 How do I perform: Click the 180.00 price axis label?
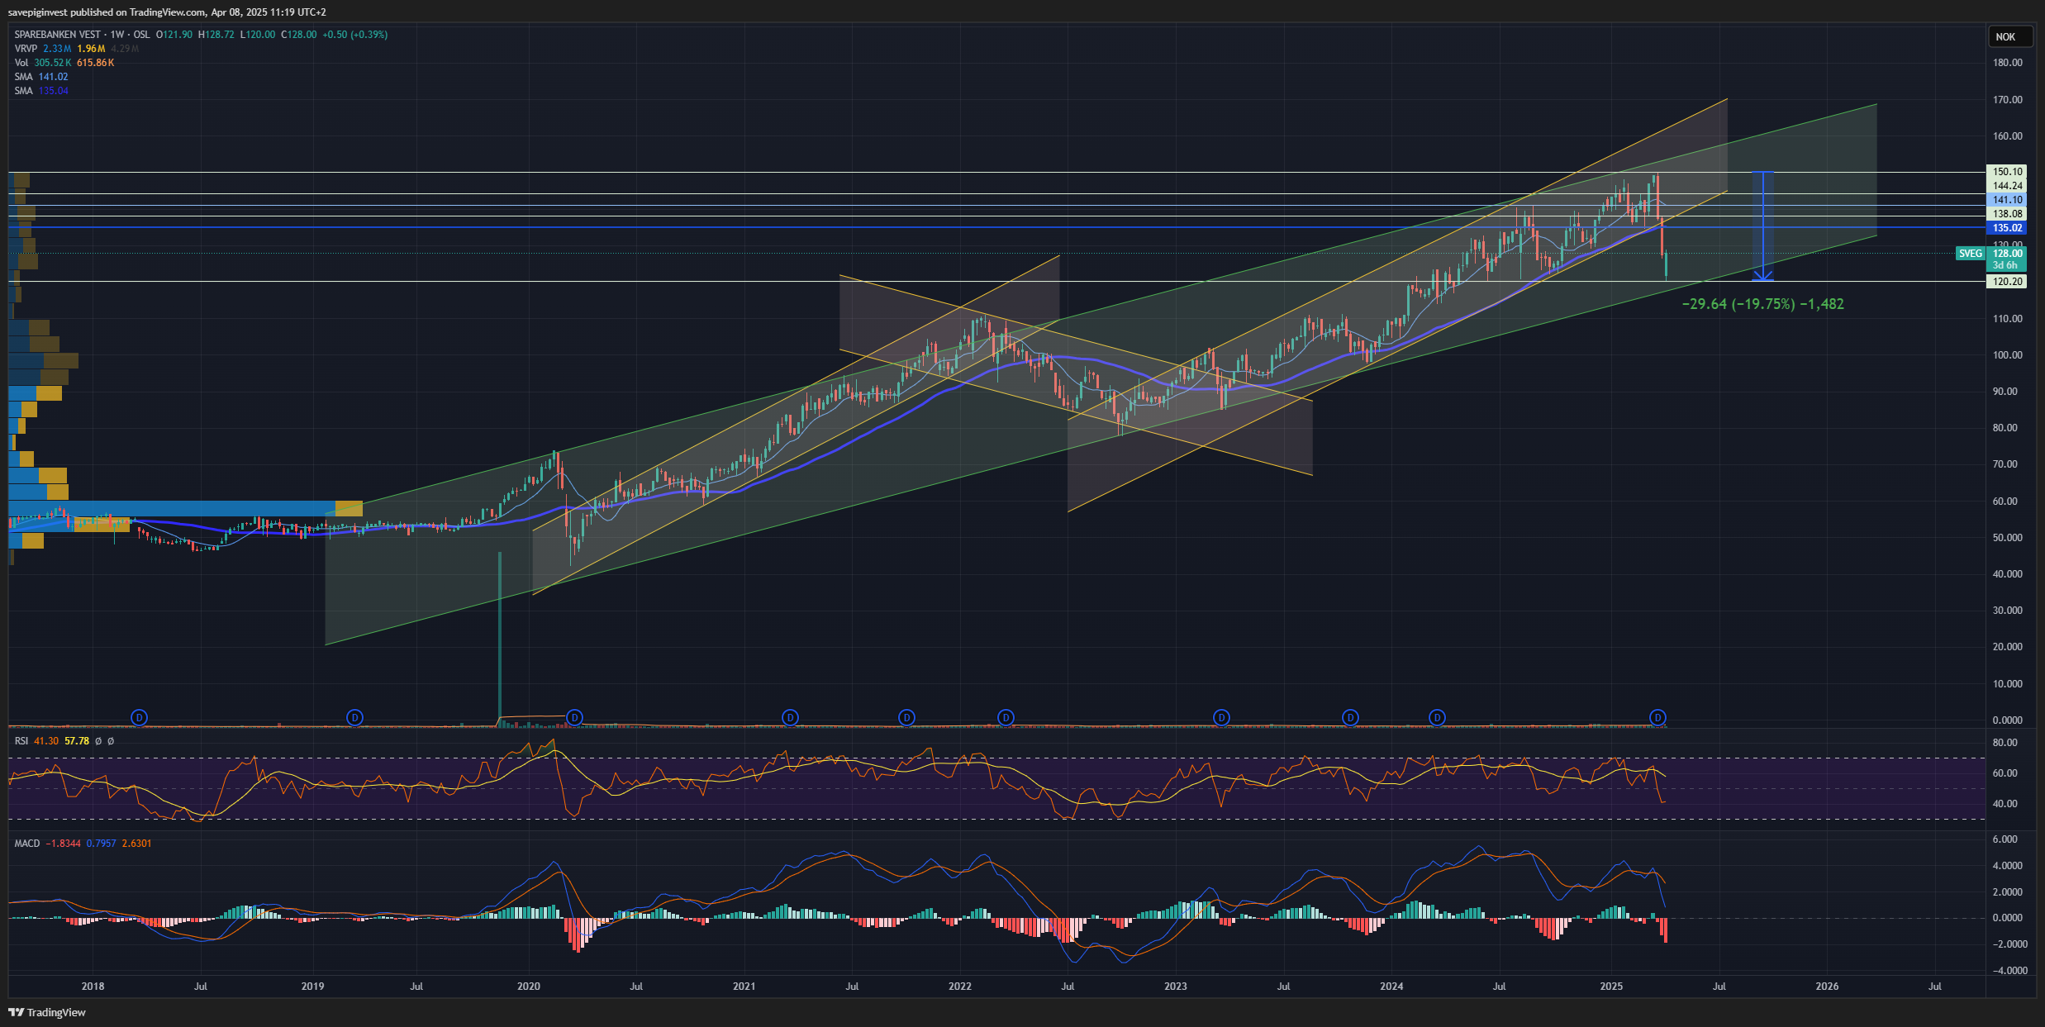click(x=2008, y=63)
